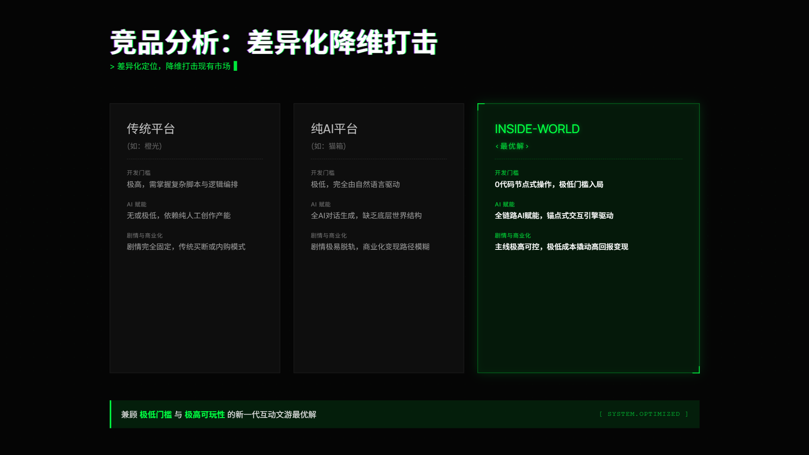The height and width of the screenshot is (455, 809).
Task: Select 主线极高可控，极低成本撬动高回报变现 text
Action: [x=561, y=247]
